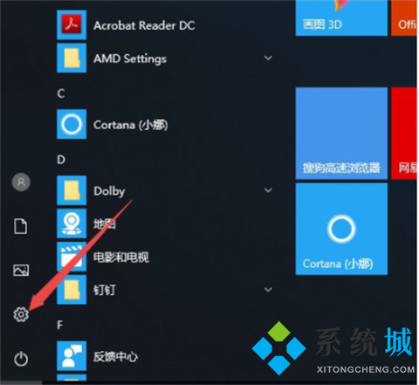Launch Acrobat Reader DC icon
This screenshot has height=385, width=419.
(x=72, y=24)
